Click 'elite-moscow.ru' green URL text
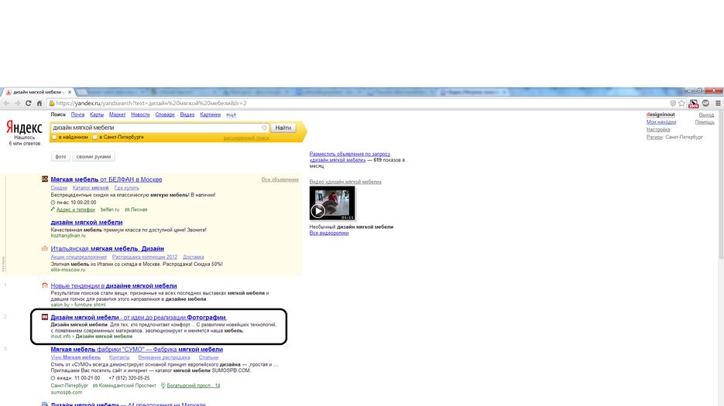Image resolution: width=724 pixels, height=406 pixels. click(x=68, y=270)
